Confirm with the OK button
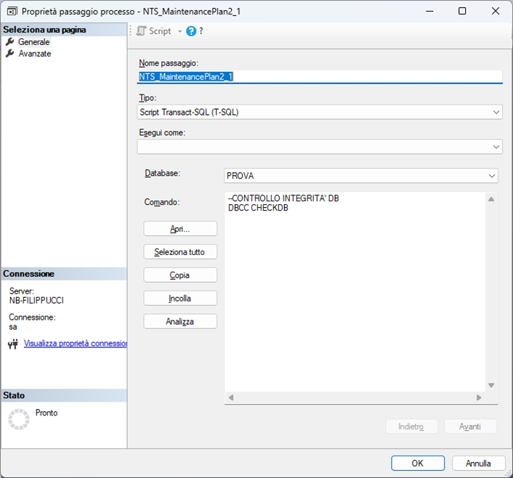The width and height of the screenshot is (513, 478). click(x=417, y=463)
